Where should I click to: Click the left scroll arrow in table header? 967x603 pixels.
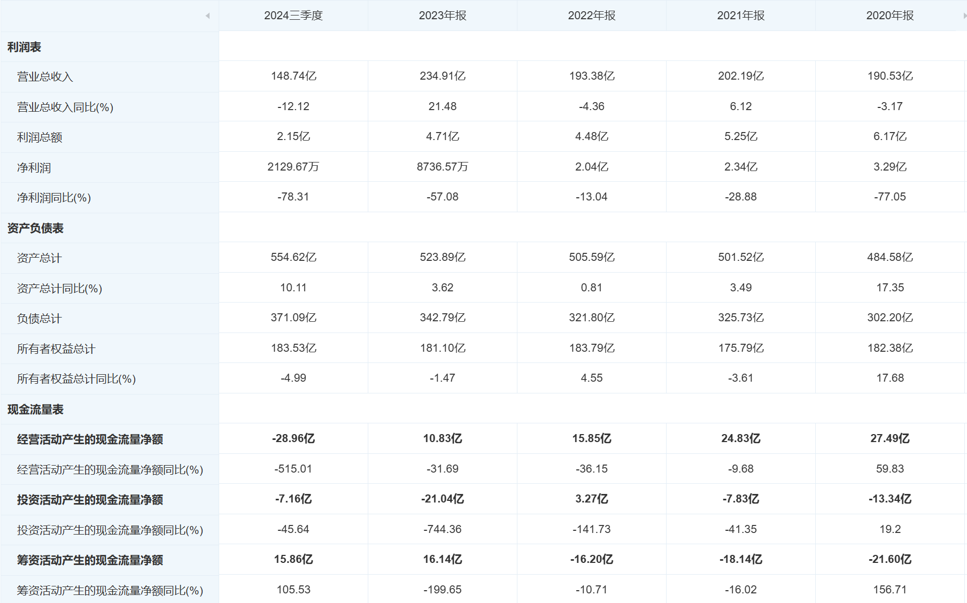(x=207, y=16)
